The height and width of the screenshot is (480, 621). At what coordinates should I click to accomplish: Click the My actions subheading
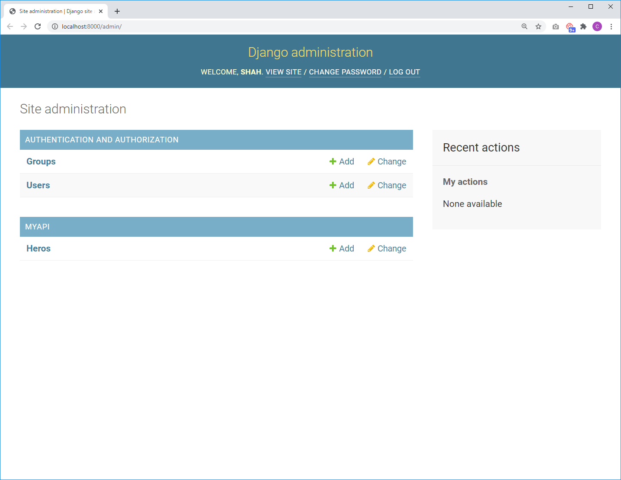click(x=465, y=182)
